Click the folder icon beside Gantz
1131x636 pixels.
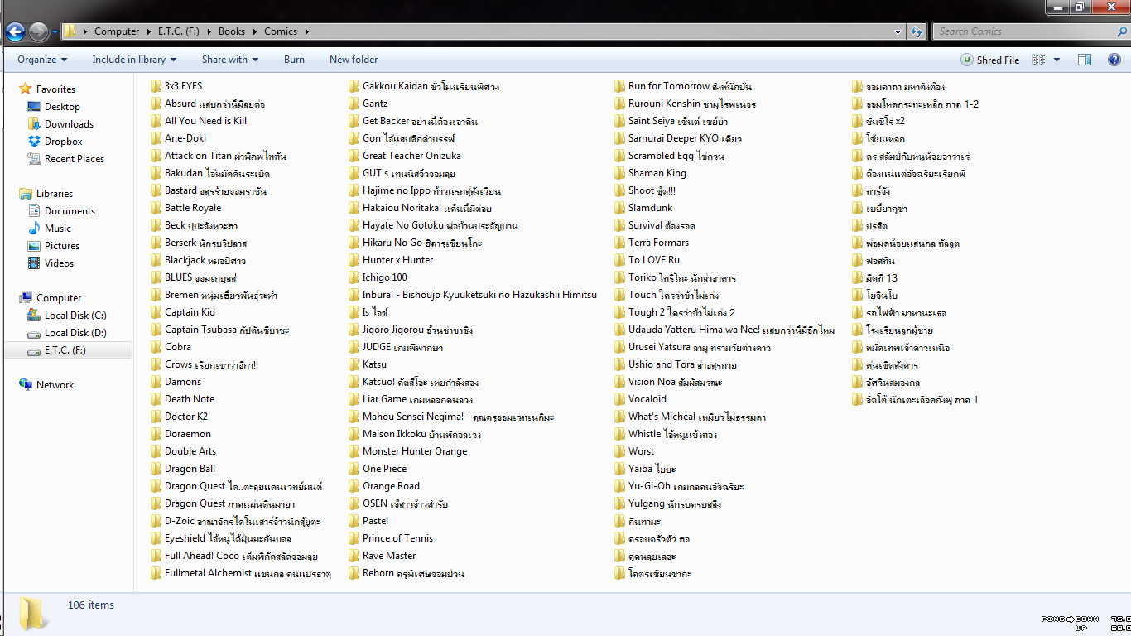(x=354, y=104)
